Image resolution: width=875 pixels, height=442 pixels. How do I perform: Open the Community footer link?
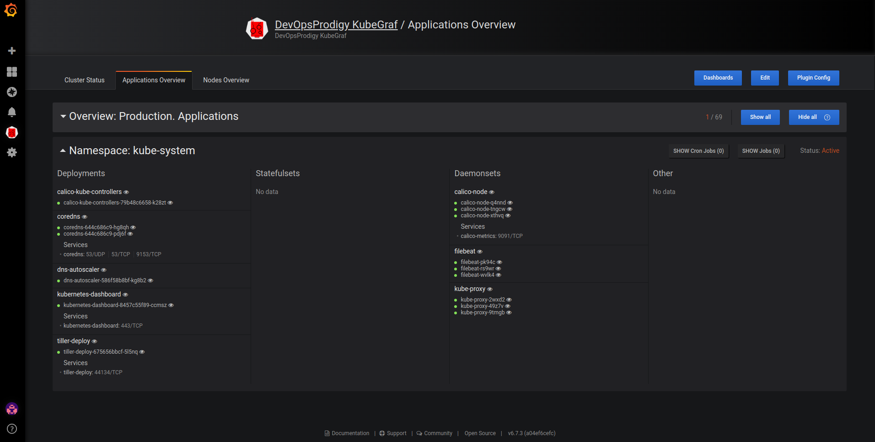[435, 433]
